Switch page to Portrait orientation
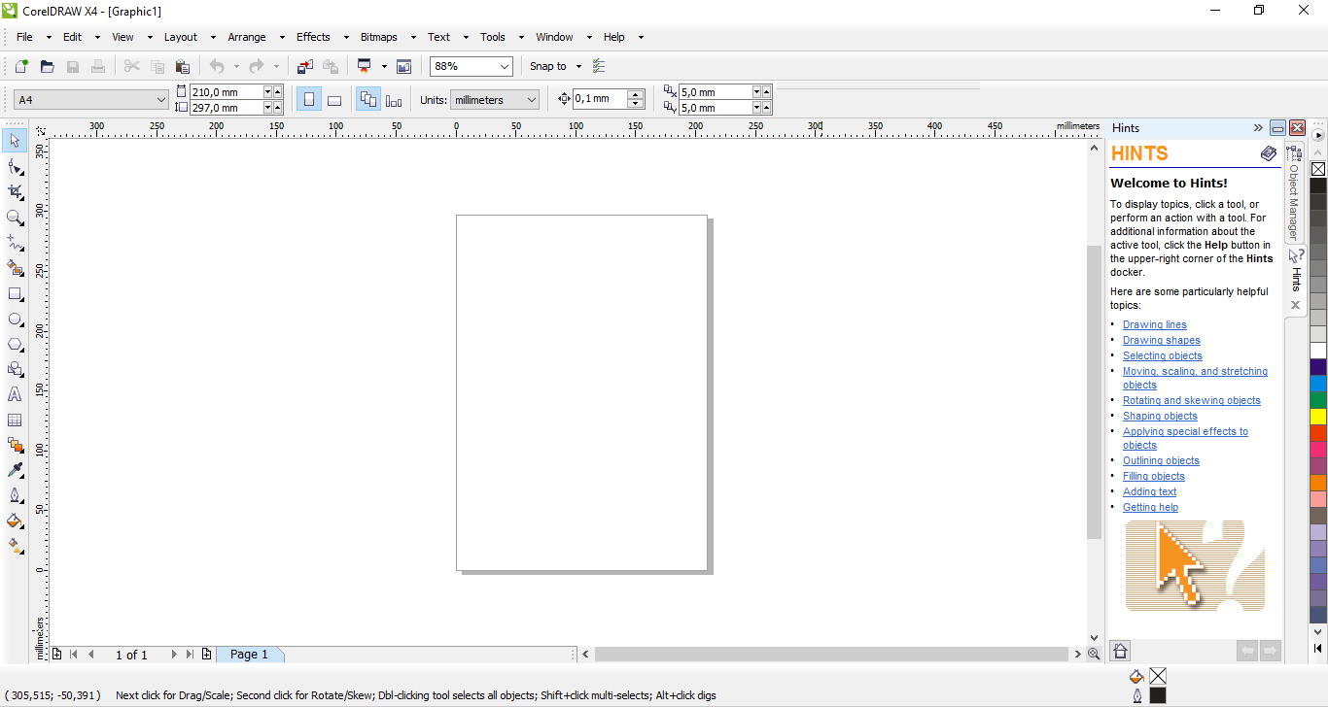The height and width of the screenshot is (707, 1328). [309, 100]
